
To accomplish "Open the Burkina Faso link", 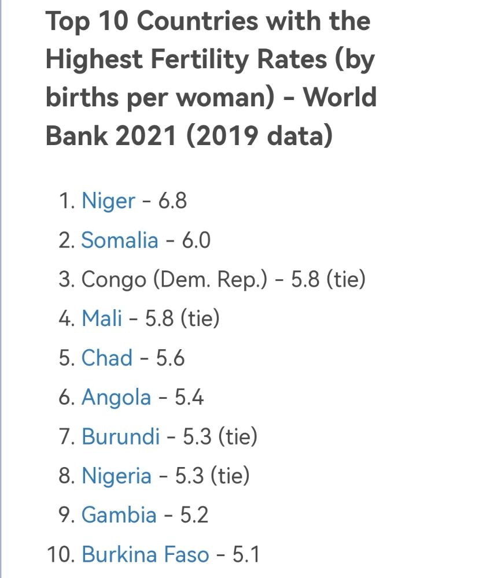I will click(145, 554).
